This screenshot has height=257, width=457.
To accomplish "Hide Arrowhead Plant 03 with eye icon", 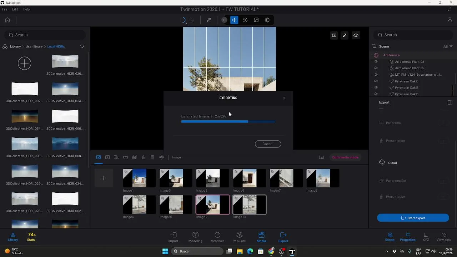I will coord(376,62).
